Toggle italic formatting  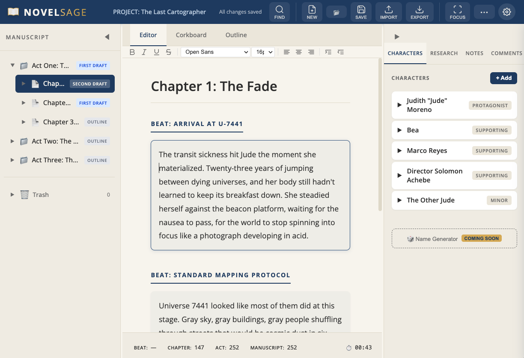pyautogui.click(x=144, y=52)
